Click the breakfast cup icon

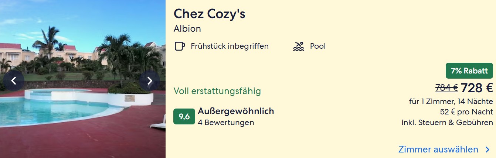[179, 47]
